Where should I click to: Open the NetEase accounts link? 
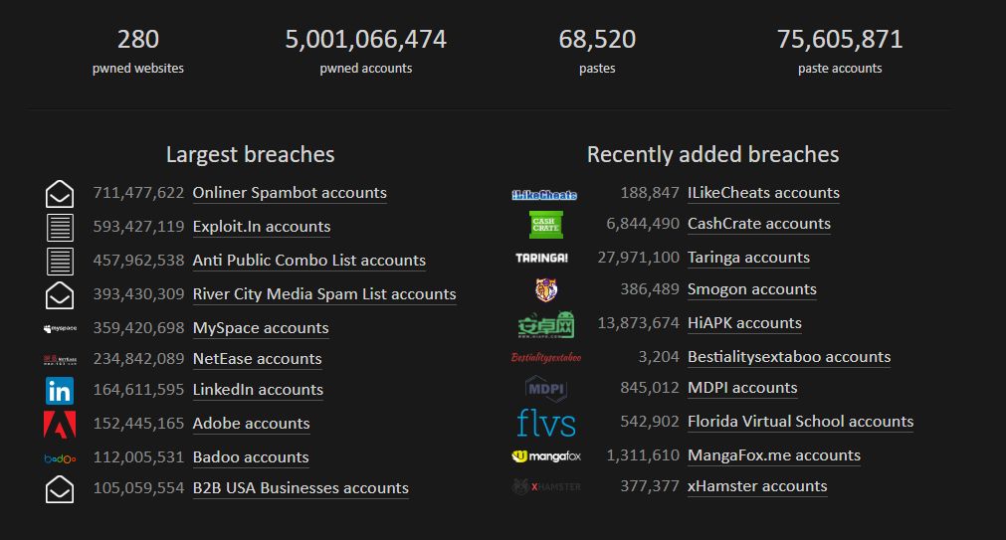(257, 359)
